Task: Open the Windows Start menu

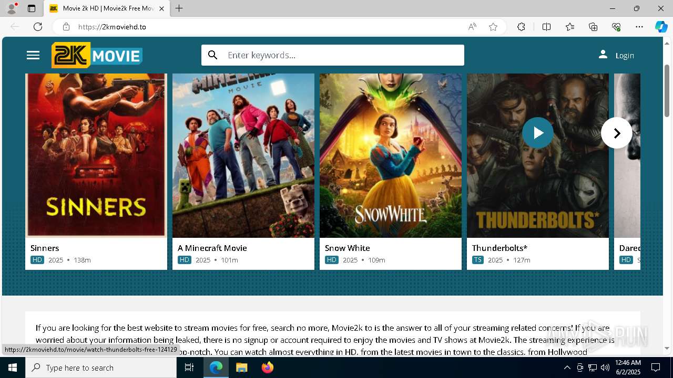Action: click(13, 367)
